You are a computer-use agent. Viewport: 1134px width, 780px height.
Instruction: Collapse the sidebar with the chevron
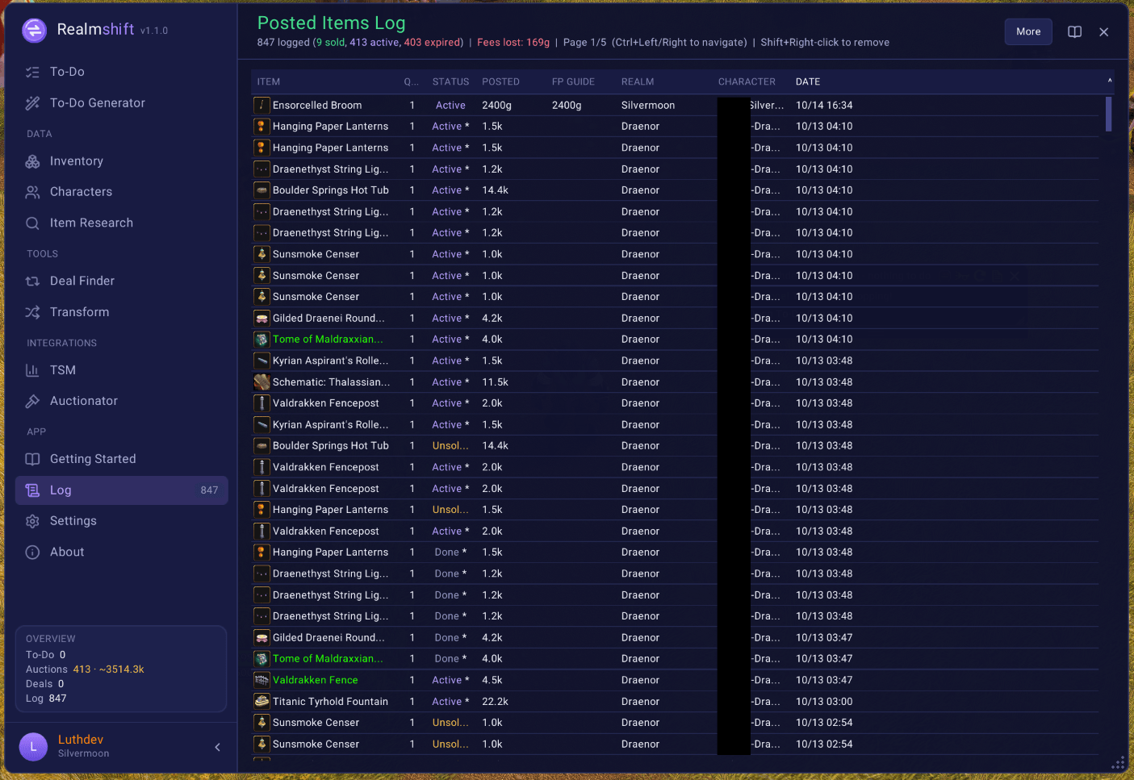tap(217, 747)
